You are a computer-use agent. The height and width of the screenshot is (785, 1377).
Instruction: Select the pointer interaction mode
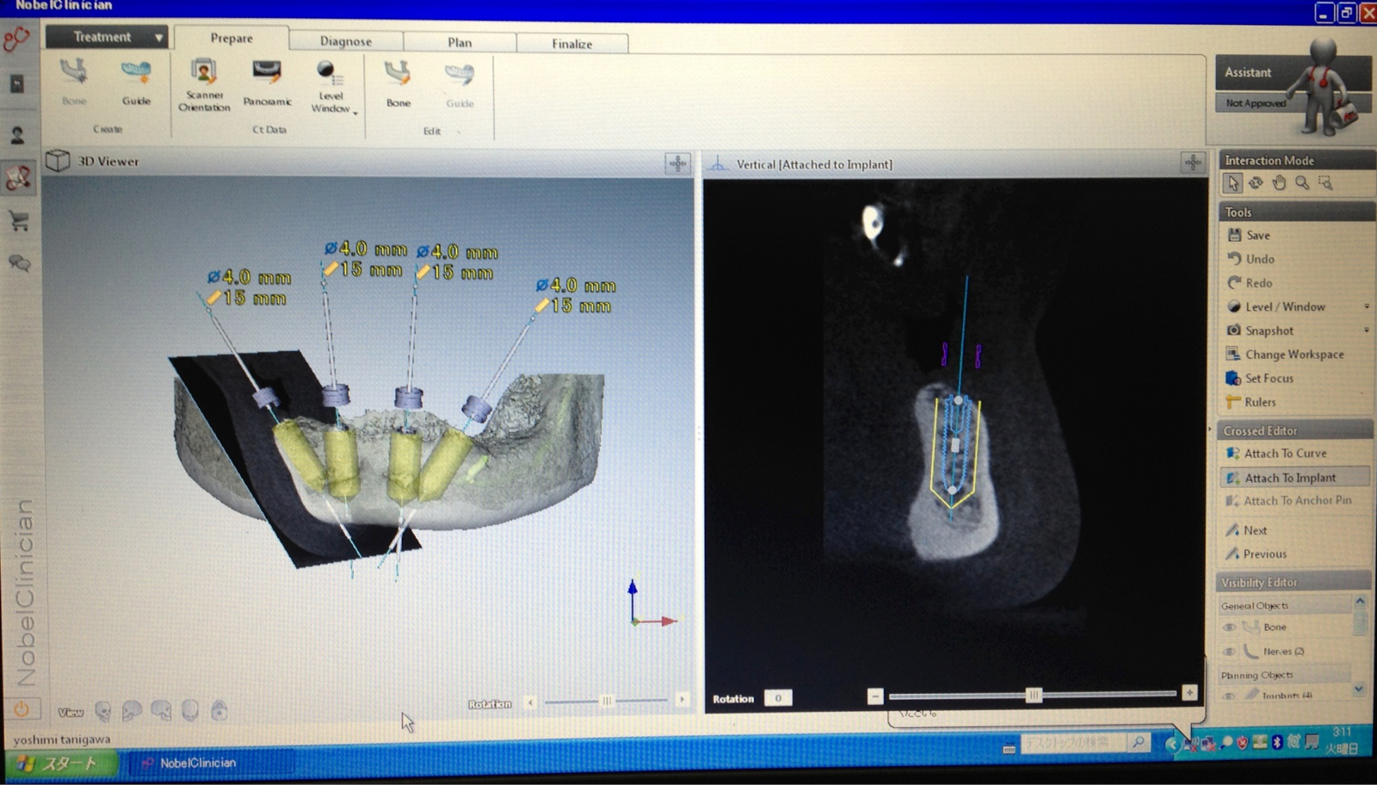coord(1232,183)
